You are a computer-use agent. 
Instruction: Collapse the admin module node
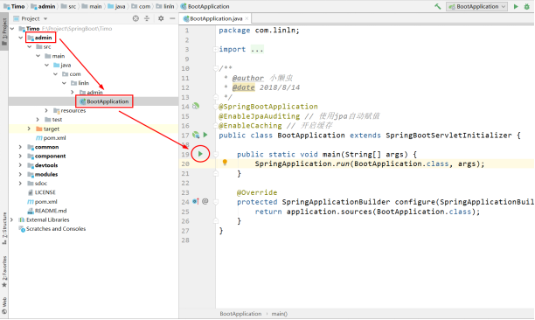(21, 38)
